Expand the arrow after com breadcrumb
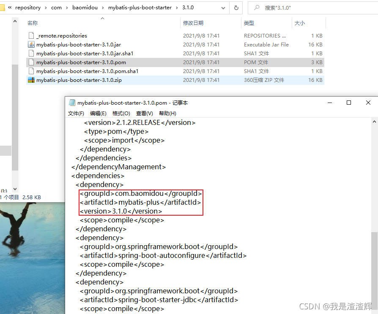Viewport: 378px width, 314px height. [x=67, y=8]
